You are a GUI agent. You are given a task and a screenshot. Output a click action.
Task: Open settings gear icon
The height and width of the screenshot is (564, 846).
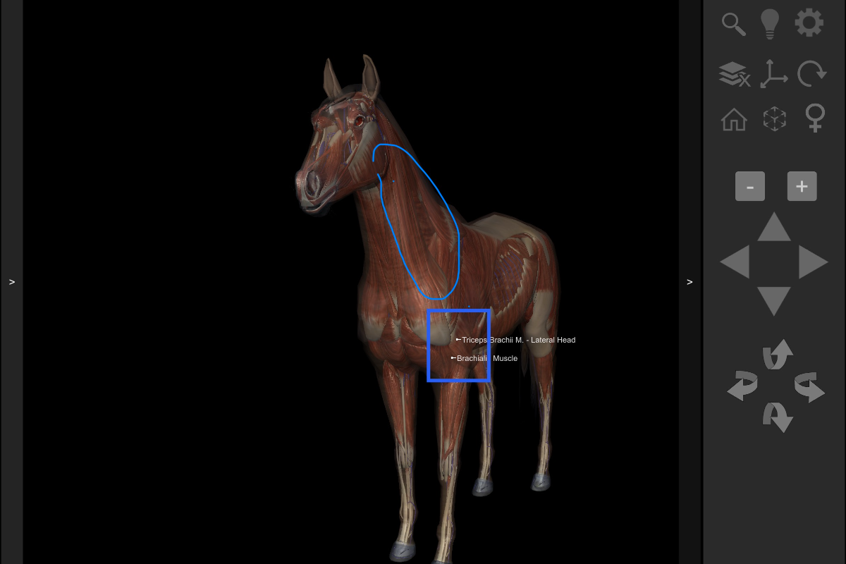coord(809,23)
